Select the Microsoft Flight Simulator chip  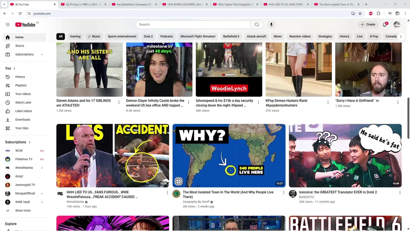[198, 36]
